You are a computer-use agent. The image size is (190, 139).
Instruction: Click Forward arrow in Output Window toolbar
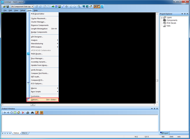coord(8,113)
